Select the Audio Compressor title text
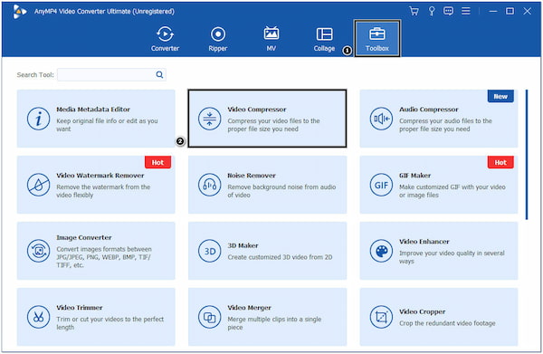 (x=428, y=110)
